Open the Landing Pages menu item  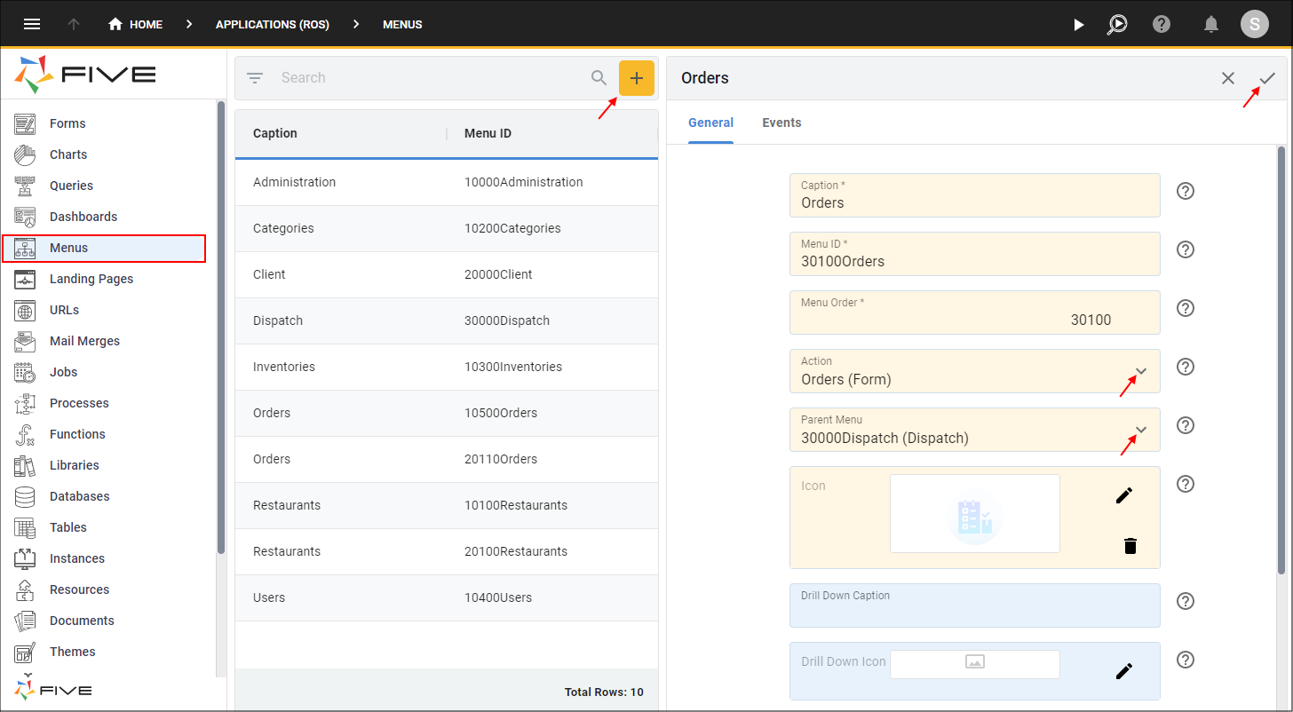coord(91,278)
